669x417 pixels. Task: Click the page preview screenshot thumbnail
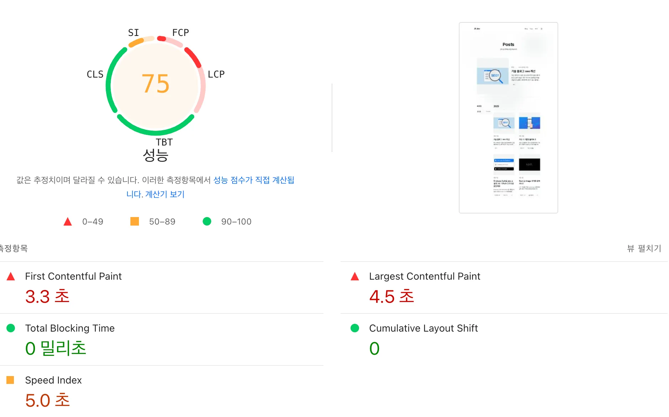tap(508, 117)
